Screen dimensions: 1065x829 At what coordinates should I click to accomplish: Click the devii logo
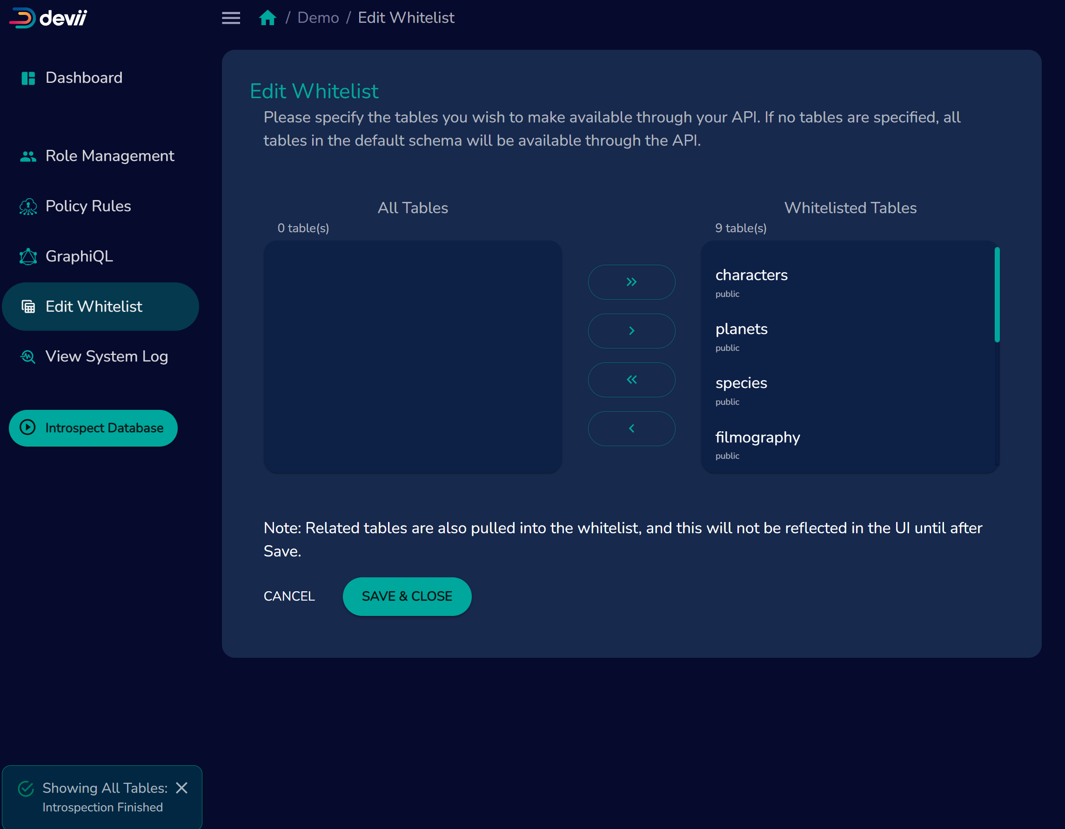(48, 18)
